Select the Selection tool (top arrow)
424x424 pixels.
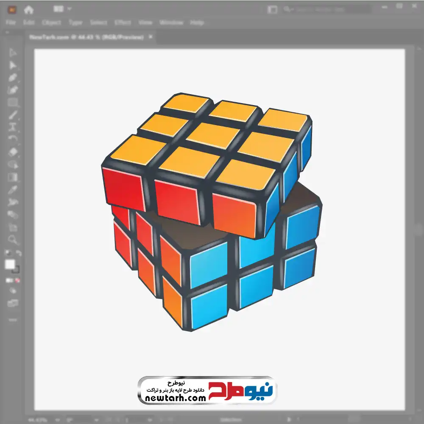12,53
